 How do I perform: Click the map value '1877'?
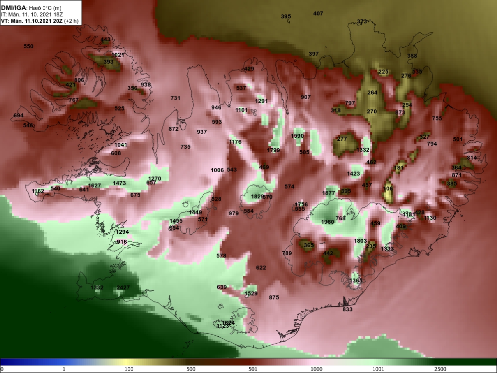[x=329, y=193]
